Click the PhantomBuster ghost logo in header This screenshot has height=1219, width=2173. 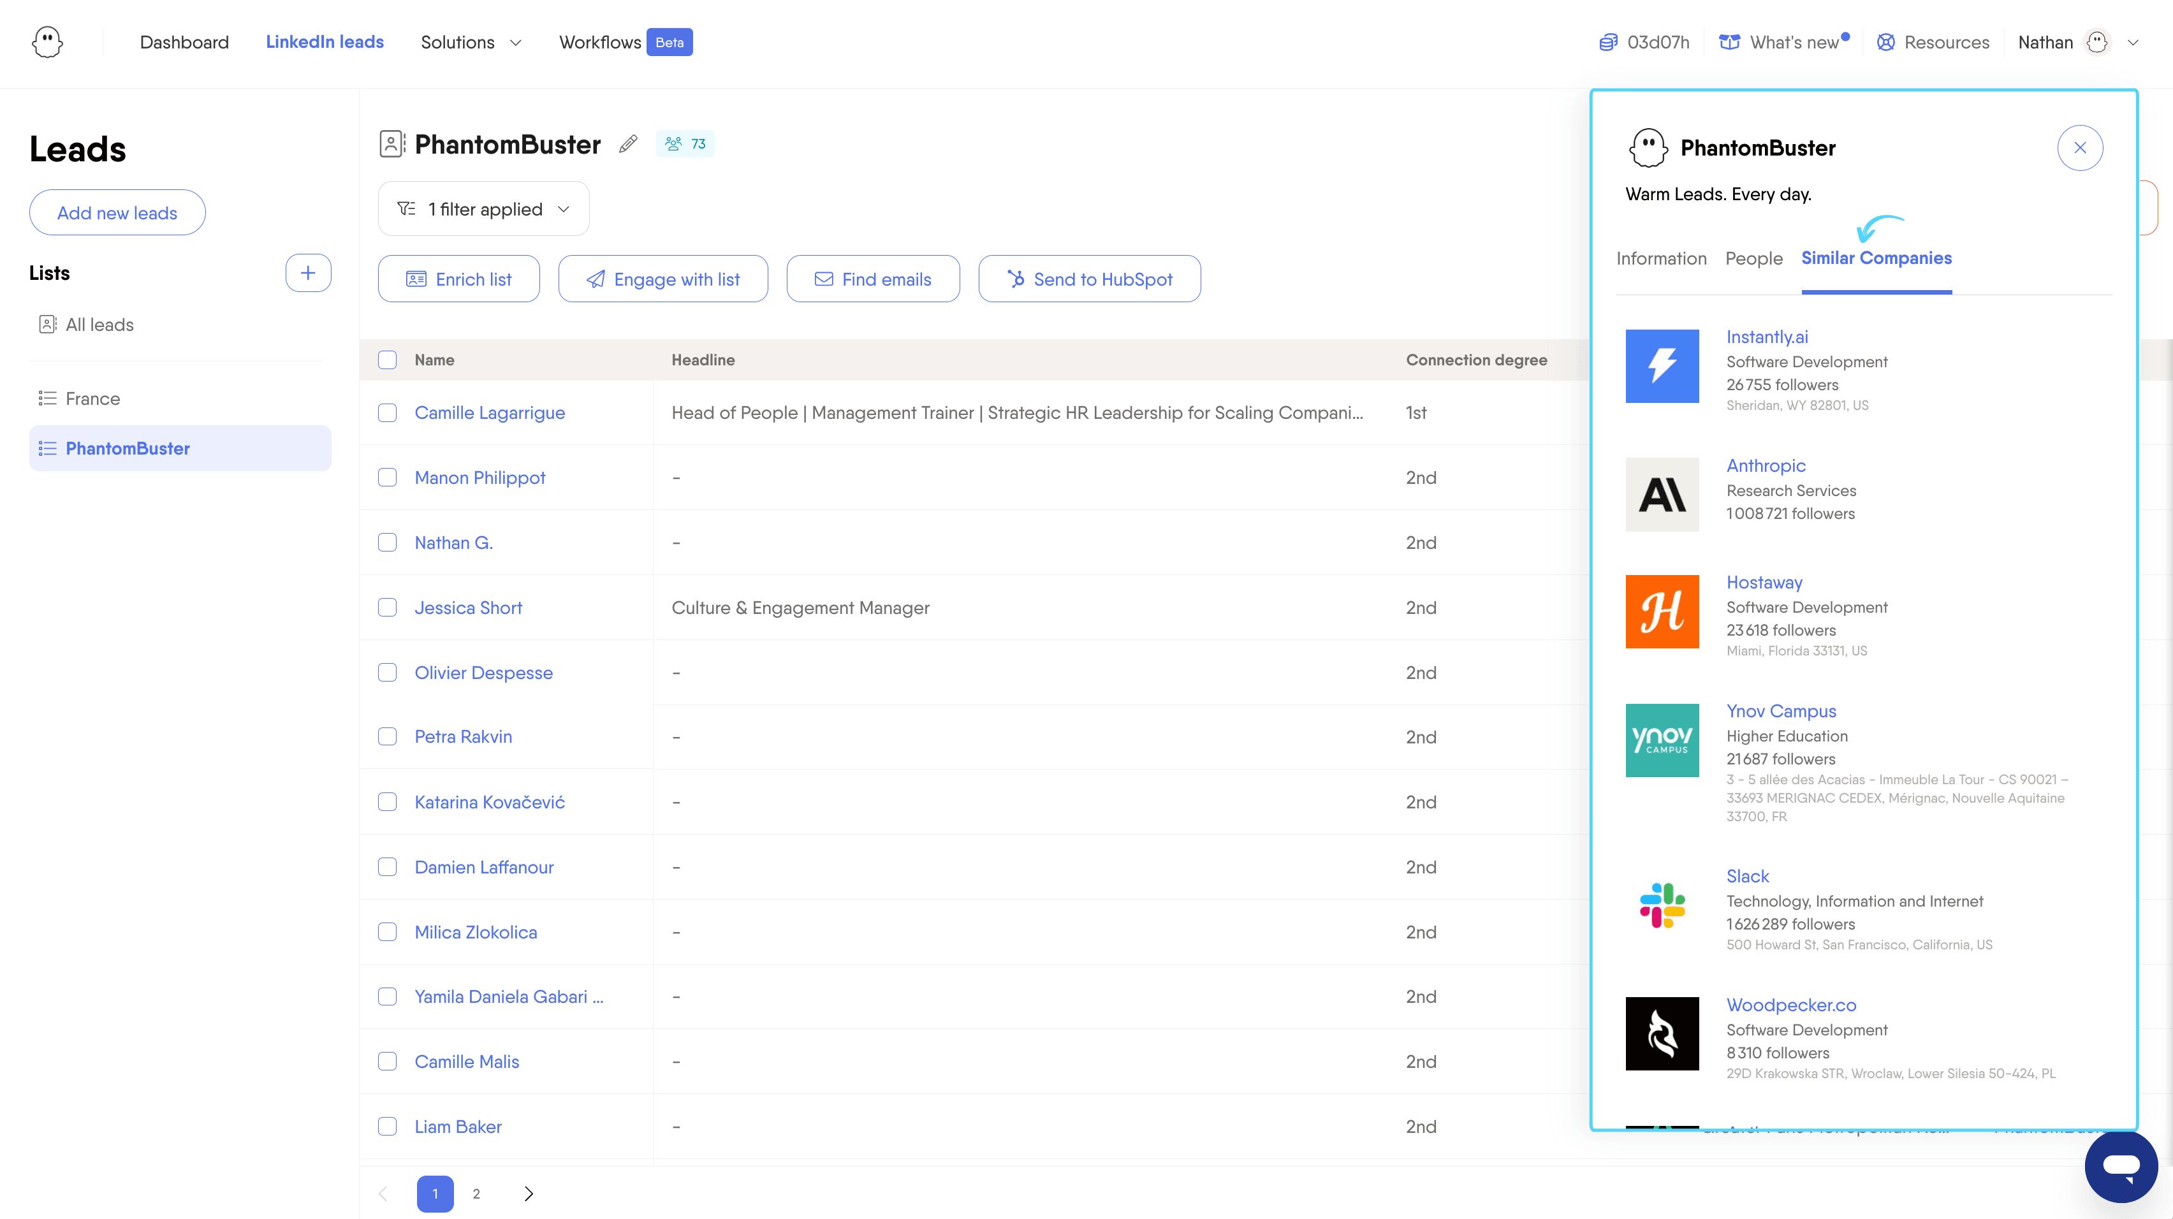(47, 42)
